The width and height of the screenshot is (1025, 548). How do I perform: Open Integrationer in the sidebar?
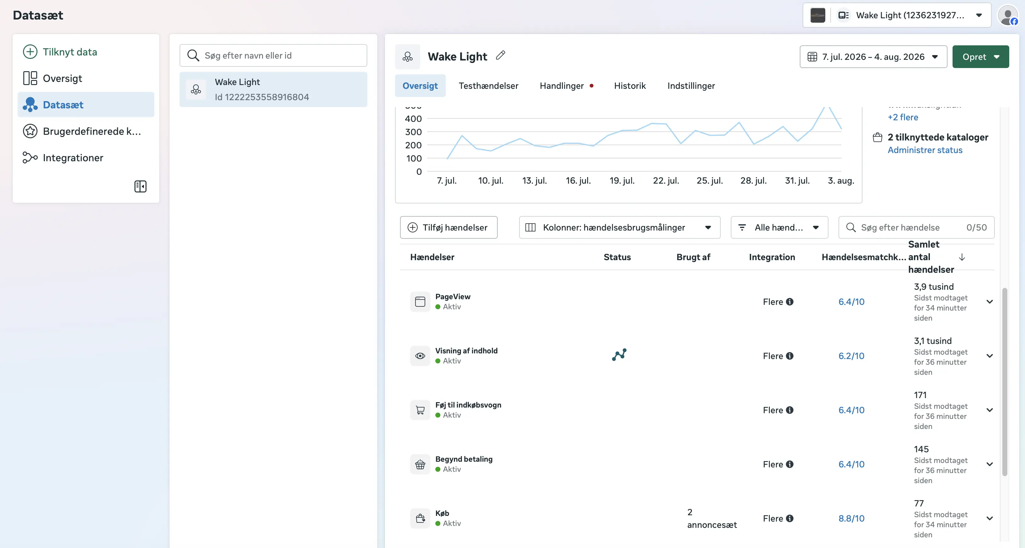(86, 157)
